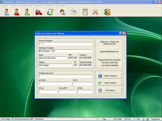Open the red-shirt person cadastro icon
162x121 pixels.
pyautogui.click(x=17, y=12)
